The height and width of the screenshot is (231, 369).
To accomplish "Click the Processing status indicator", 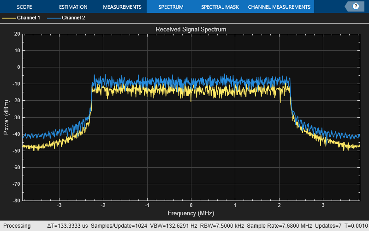I will pos(17,226).
